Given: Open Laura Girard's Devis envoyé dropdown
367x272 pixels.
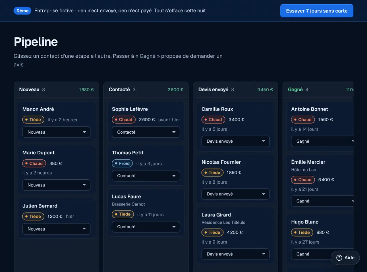Looking at the screenshot, I should click(x=236, y=254).
